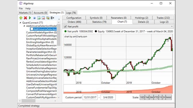Open the strategy Logs (2) tab
The image size is (193, 108).
[164, 22]
